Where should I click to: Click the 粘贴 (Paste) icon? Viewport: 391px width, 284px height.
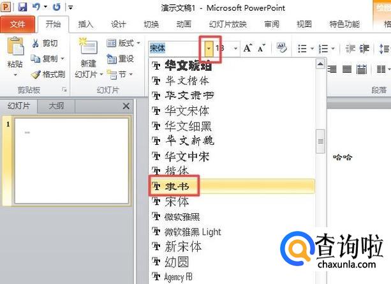click(x=15, y=47)
